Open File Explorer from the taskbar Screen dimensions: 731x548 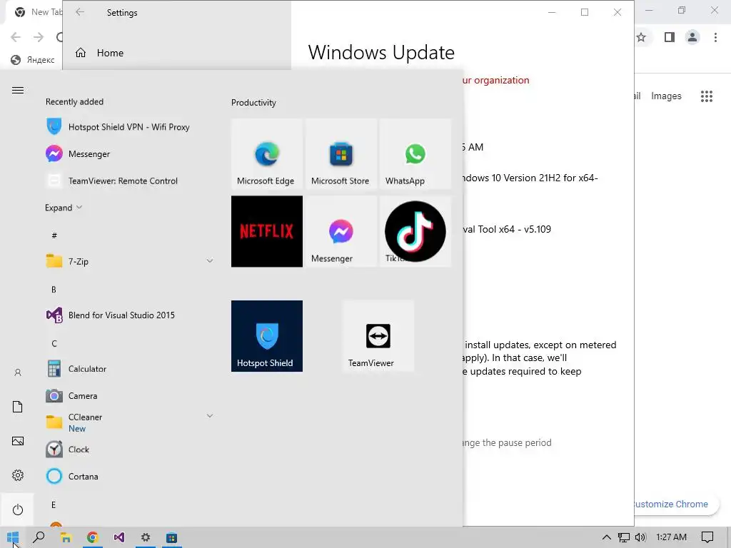[66, 537]
